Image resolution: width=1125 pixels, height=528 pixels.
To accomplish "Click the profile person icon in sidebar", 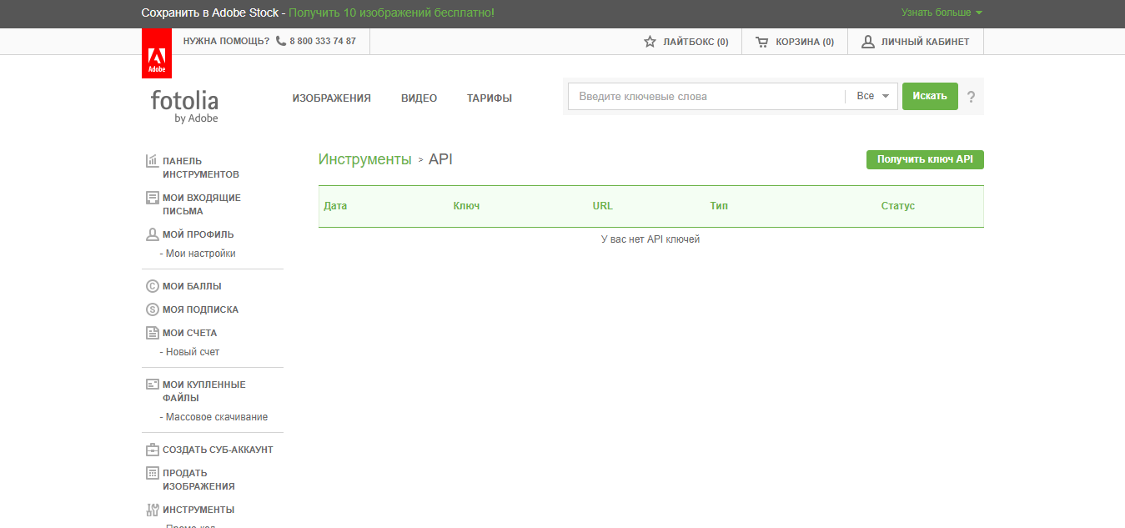I will [x=152, y=234].
